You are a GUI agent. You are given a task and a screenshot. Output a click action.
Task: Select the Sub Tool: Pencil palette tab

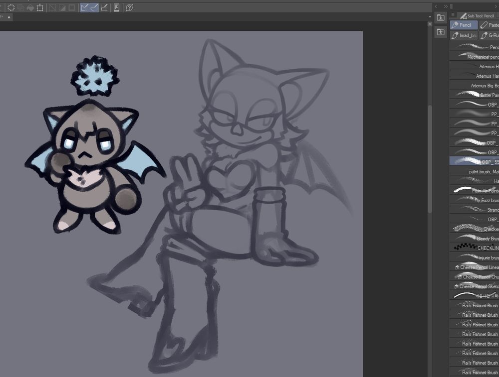[x=478, y=15]
